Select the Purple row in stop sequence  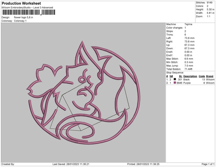coord(190,83)
